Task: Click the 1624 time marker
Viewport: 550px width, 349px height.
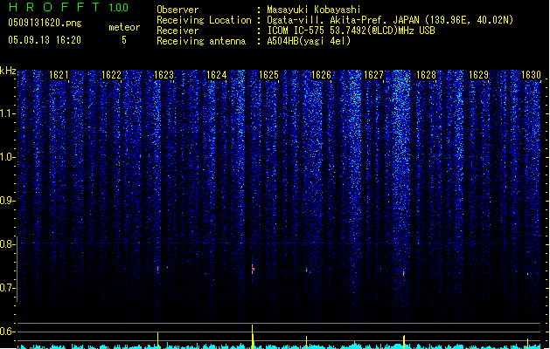Action: click(217, 75)
